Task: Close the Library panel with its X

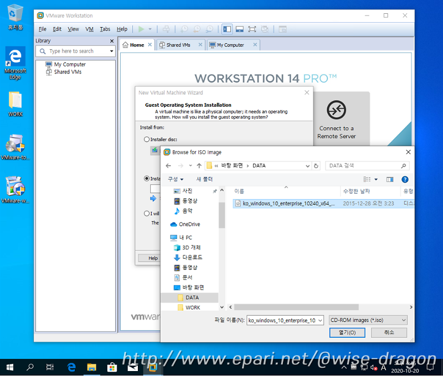Action: [x=112, y=41]
